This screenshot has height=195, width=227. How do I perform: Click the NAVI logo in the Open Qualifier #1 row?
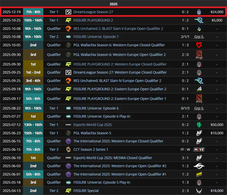click(x=199, y=174)
